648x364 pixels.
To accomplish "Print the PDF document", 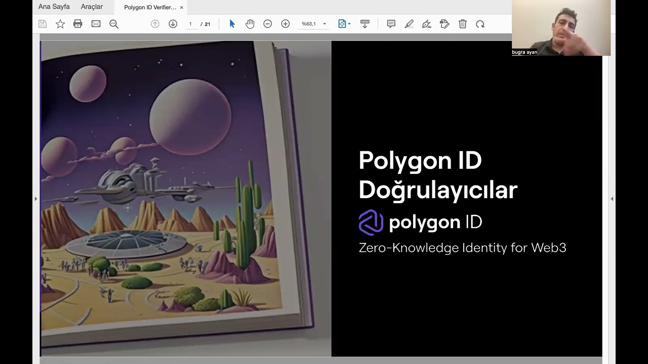I will pyautogui.click(x=77, y=24).
